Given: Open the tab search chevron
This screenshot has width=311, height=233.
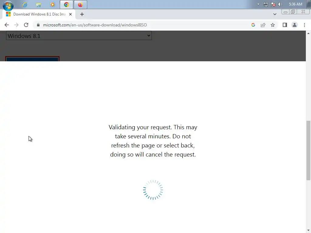Looking at the screenshot, I should click(x=275, y=14).
